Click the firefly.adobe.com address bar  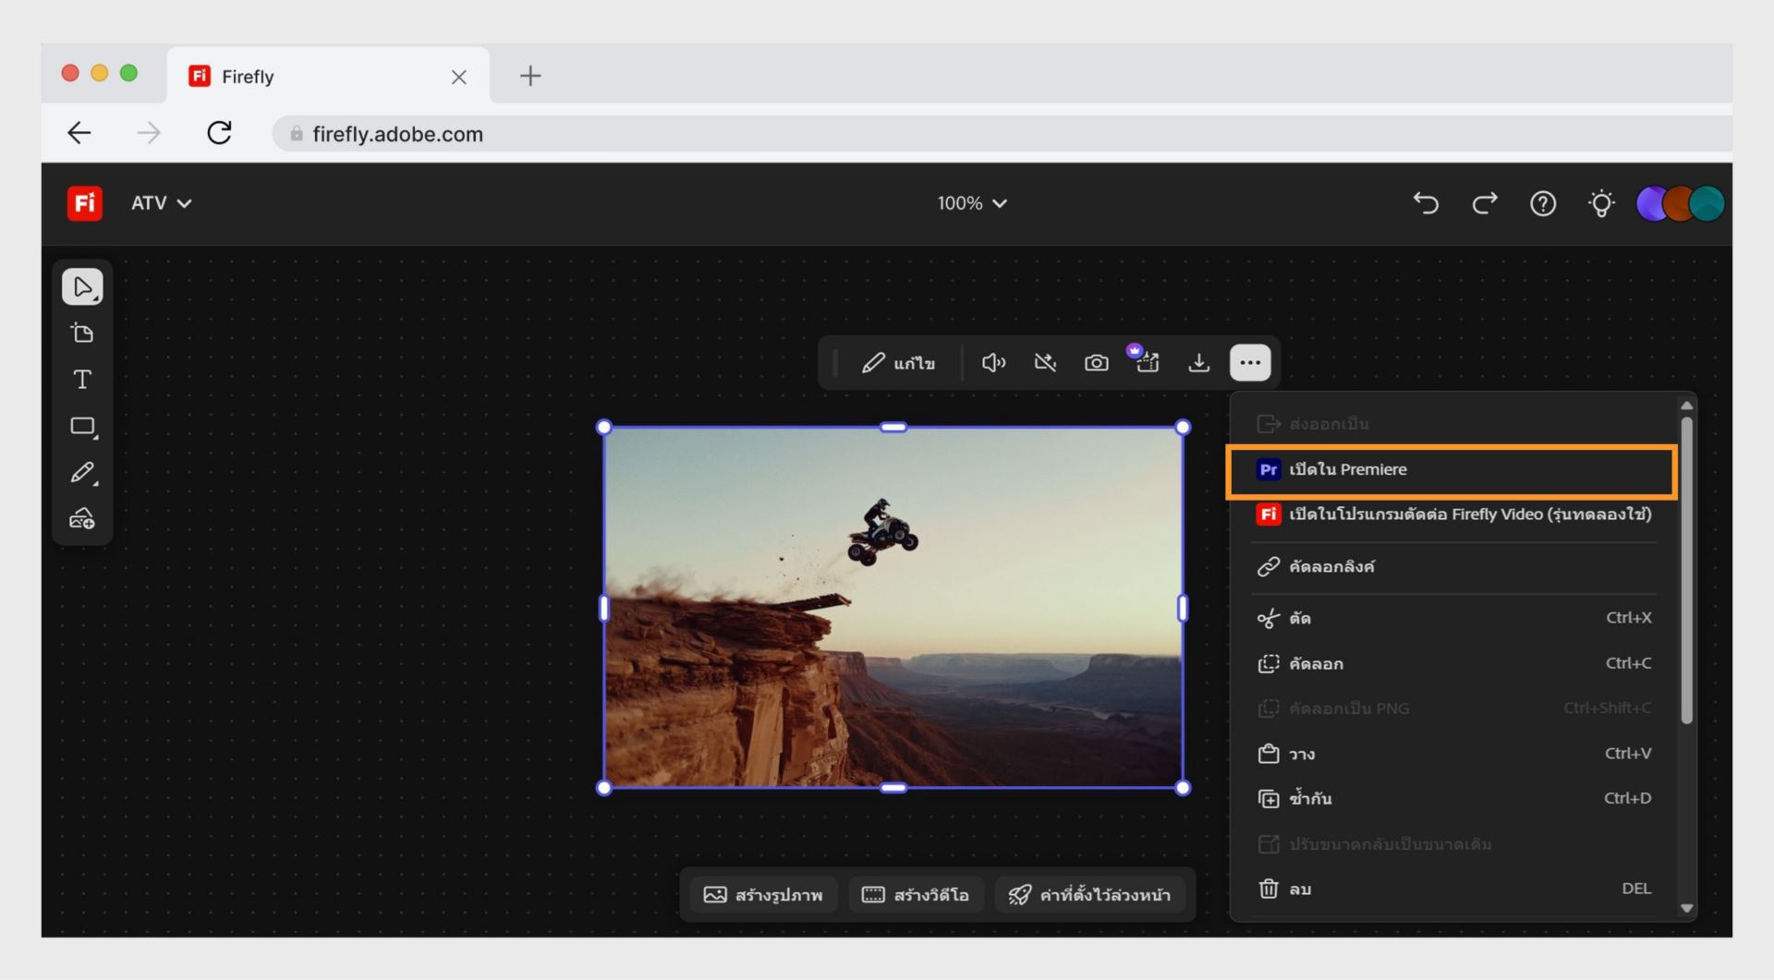point(397,133)
